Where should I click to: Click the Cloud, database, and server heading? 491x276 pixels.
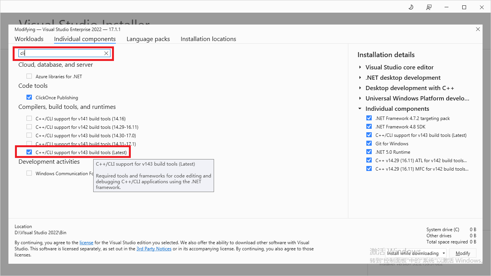56,65
